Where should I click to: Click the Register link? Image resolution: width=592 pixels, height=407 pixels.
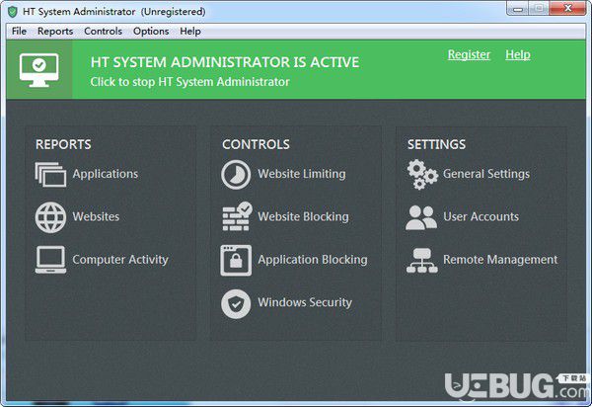click(469, 54)
